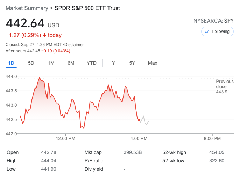This screenshot has width=238, height=175.
Task: Open the Disclaimer link
Action: (75, 45)
